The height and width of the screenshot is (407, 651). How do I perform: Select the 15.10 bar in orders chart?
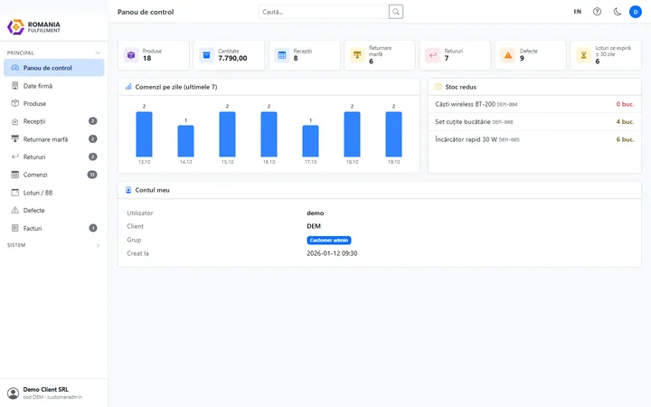tap(227, 134)
